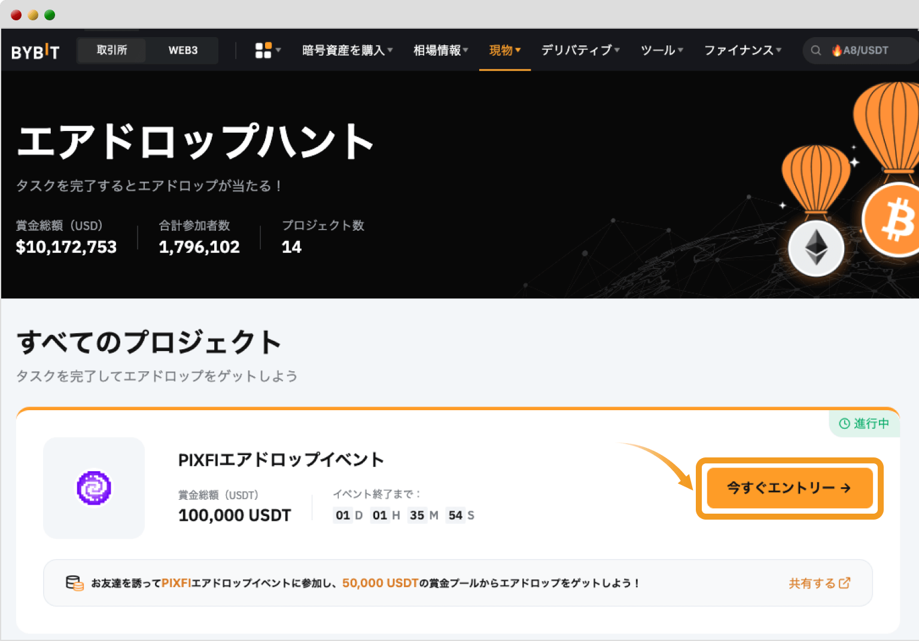Click the 100,000 USDT prize amount

point(235,515)
